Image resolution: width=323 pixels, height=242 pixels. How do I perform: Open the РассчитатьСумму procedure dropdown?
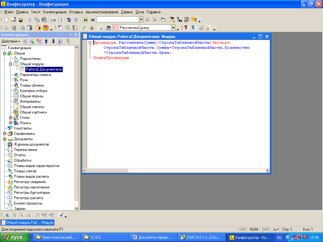(173, 28)
